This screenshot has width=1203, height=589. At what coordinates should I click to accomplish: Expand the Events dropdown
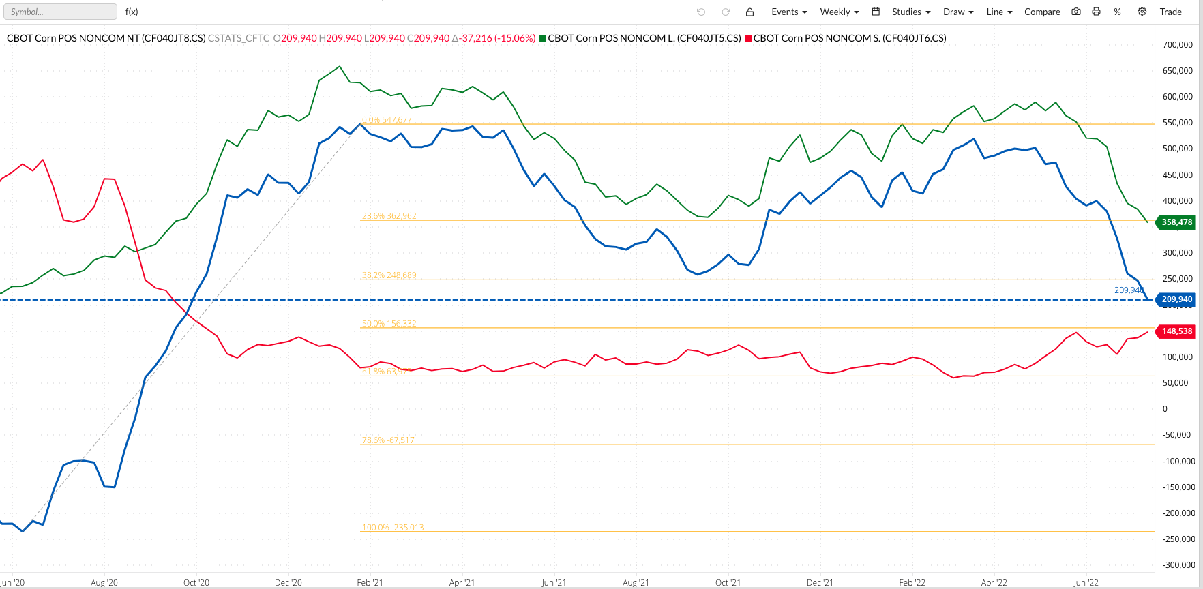coord(789,12)
